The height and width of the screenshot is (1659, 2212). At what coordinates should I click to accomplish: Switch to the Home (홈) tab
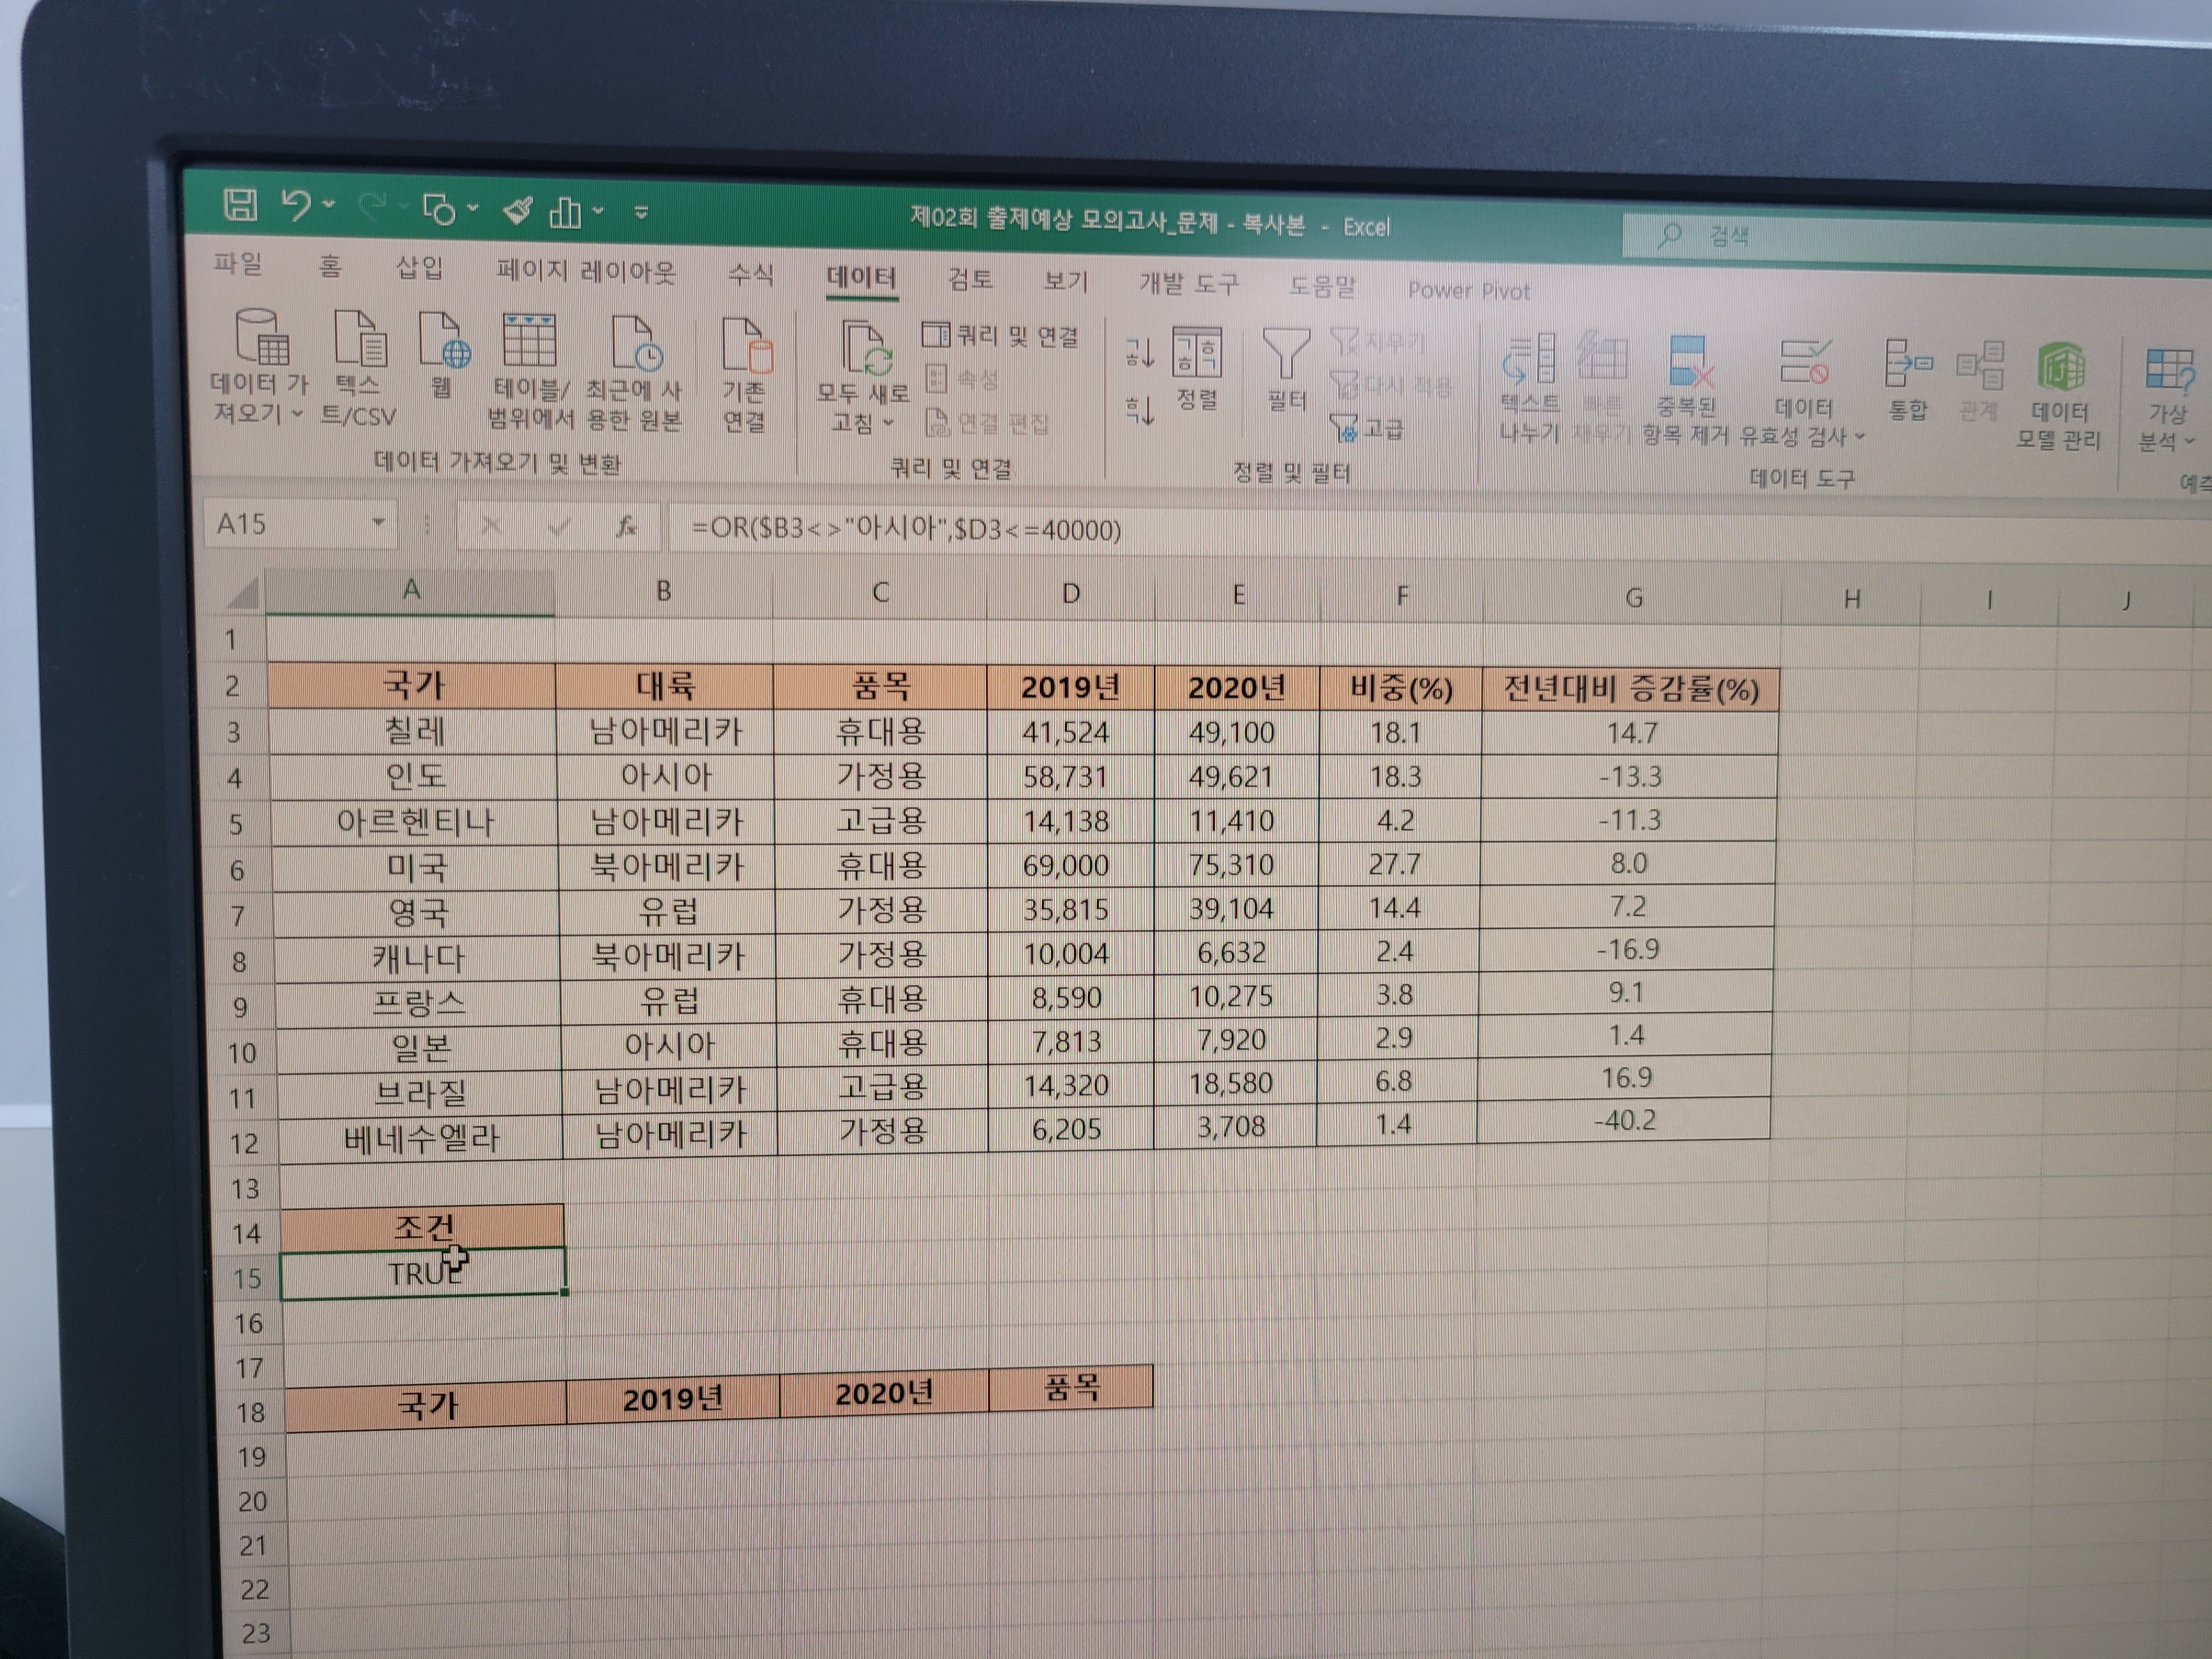tap(330, 265)
